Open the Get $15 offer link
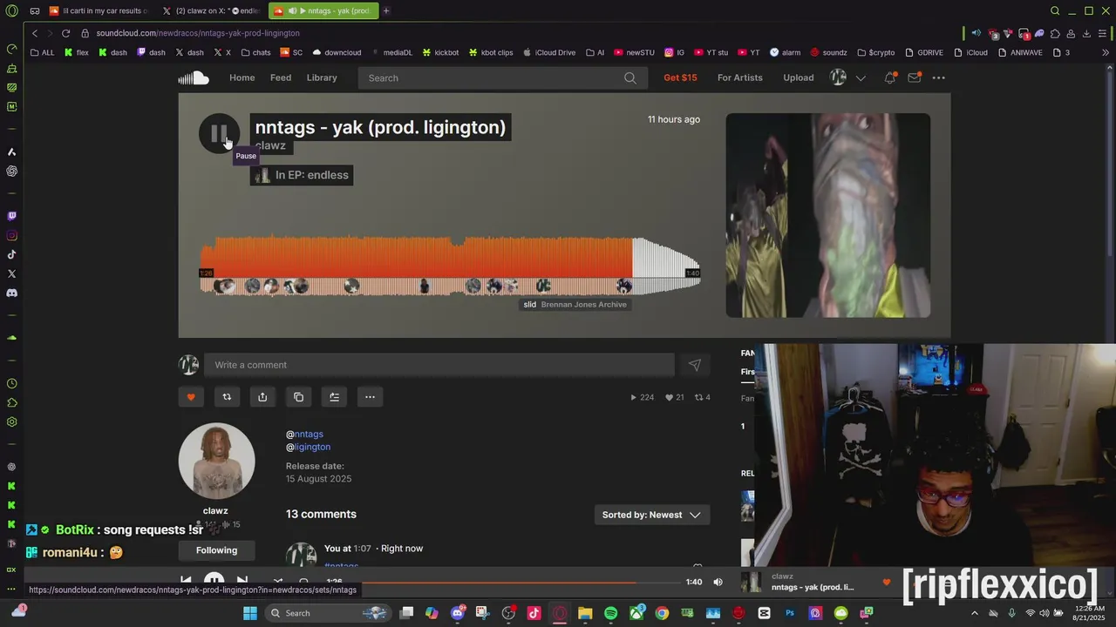 pos(680,78)
